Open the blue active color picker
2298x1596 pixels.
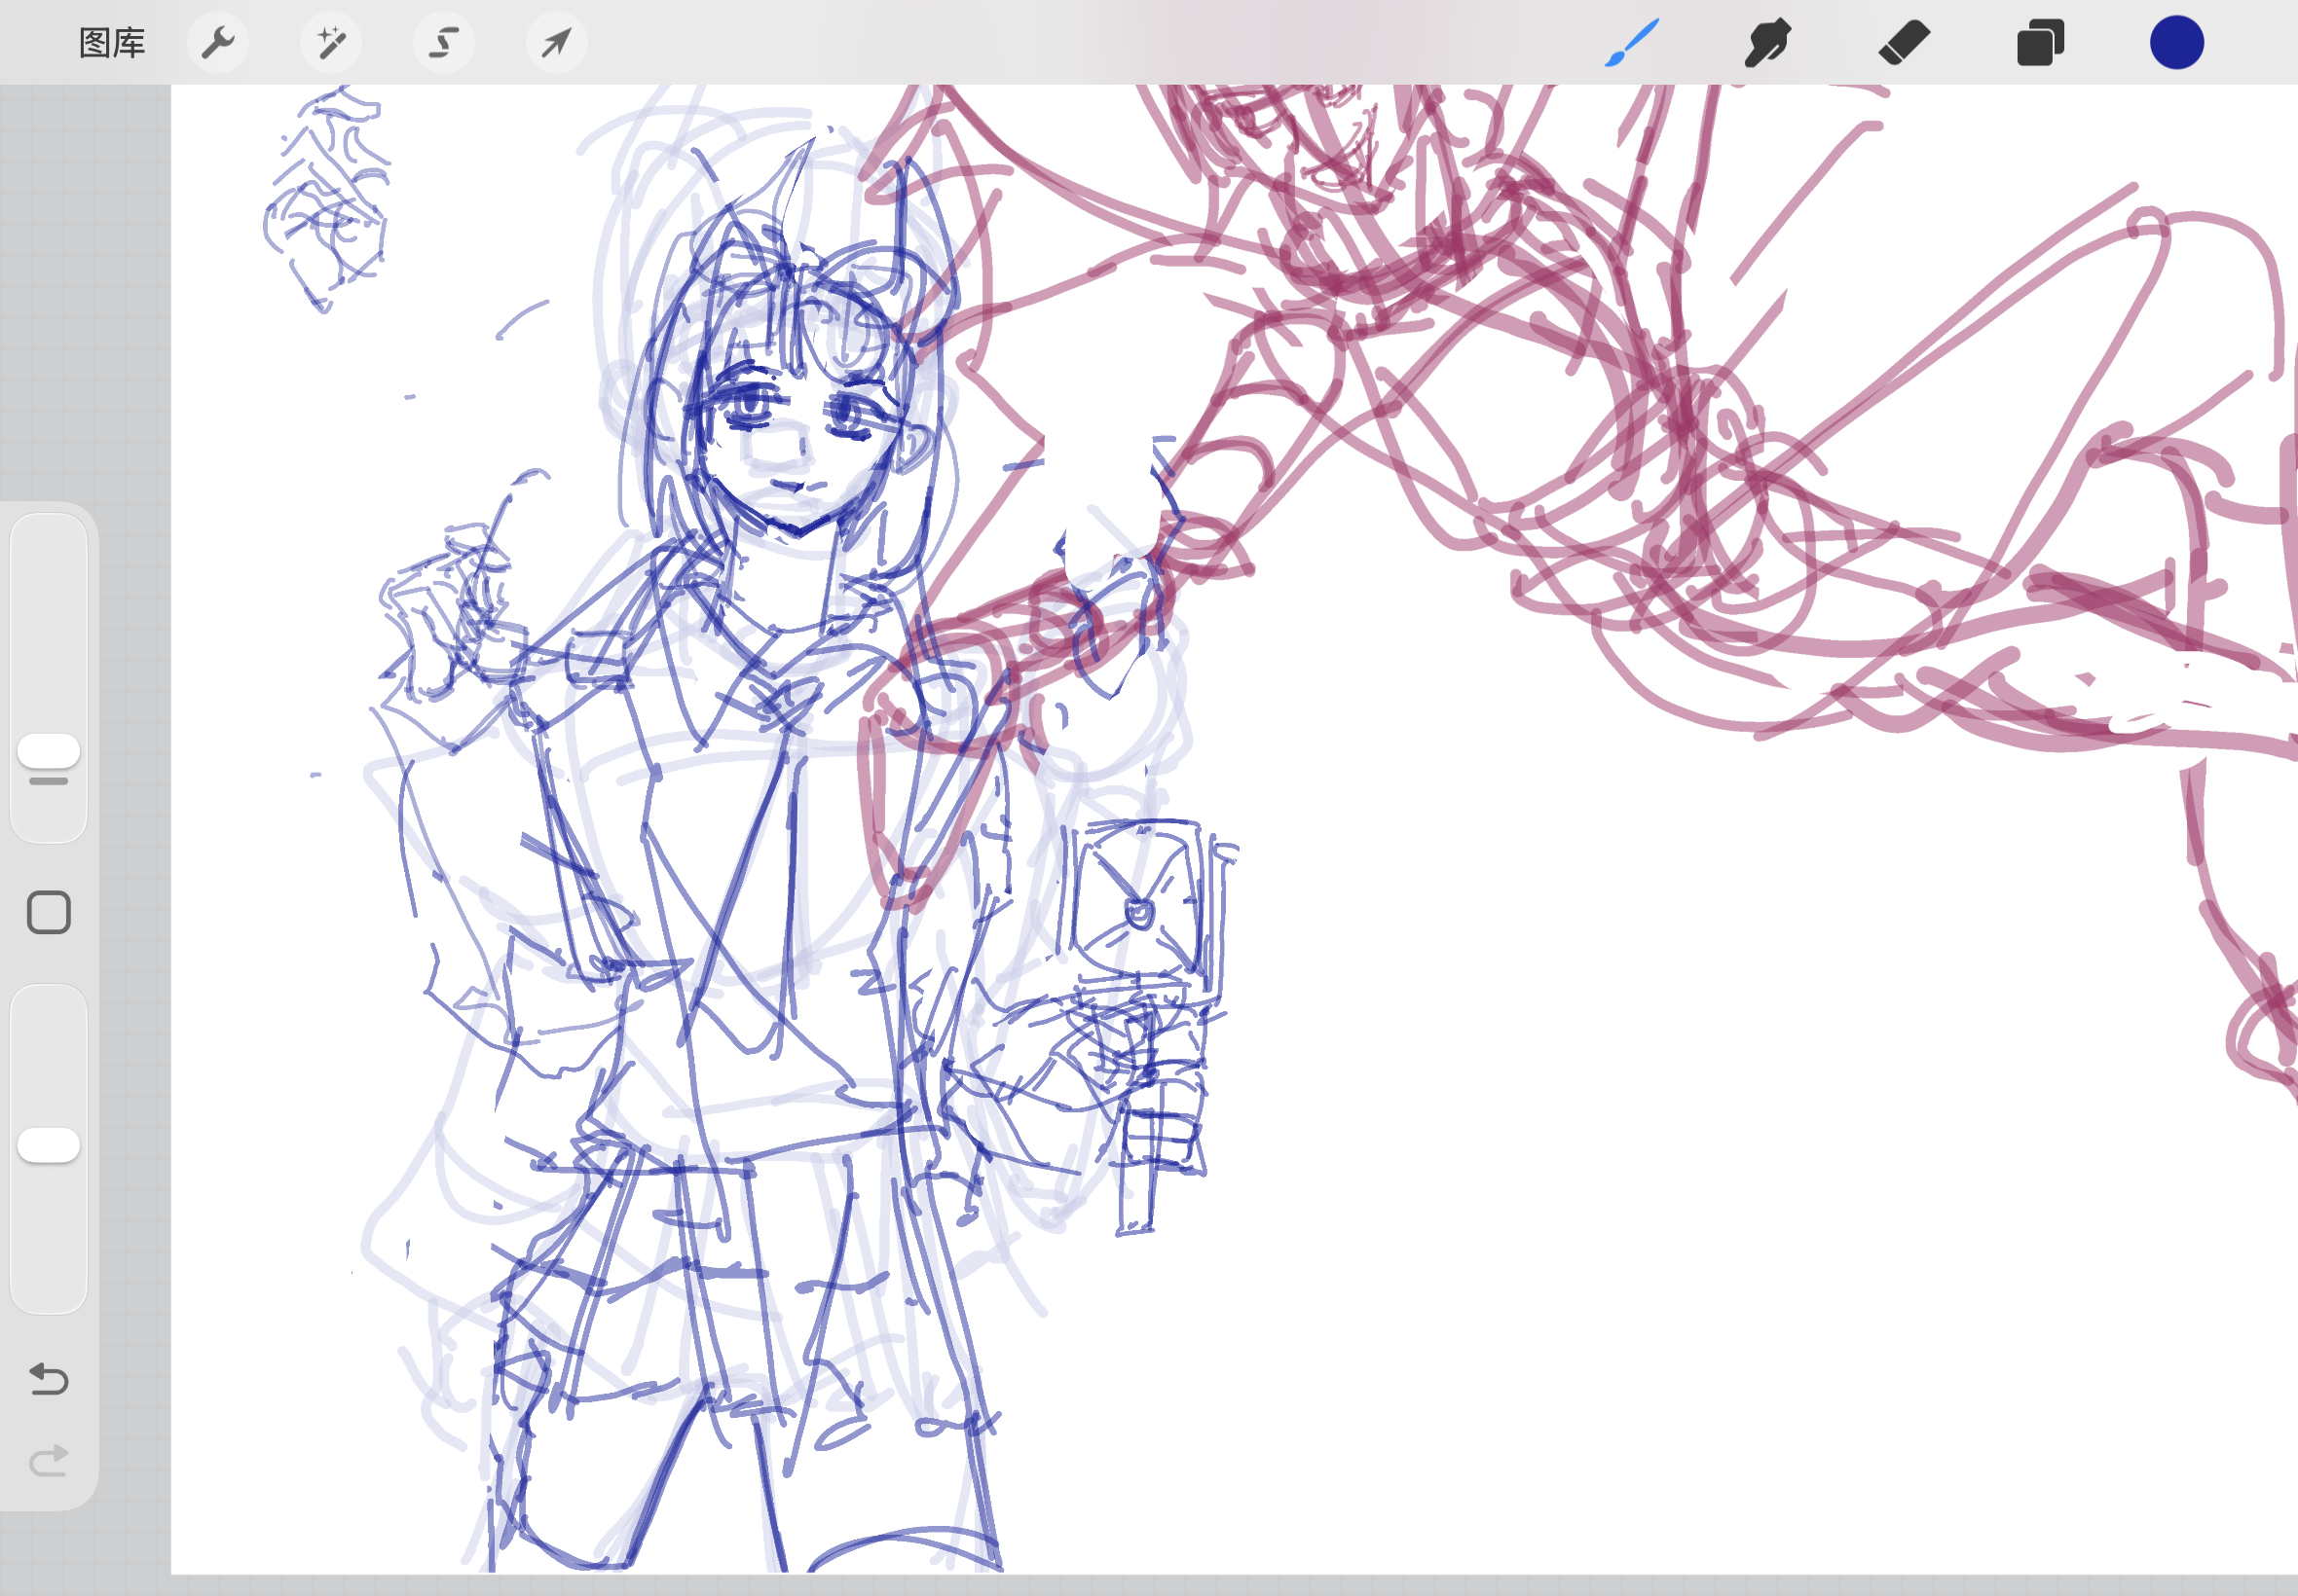2176,43
